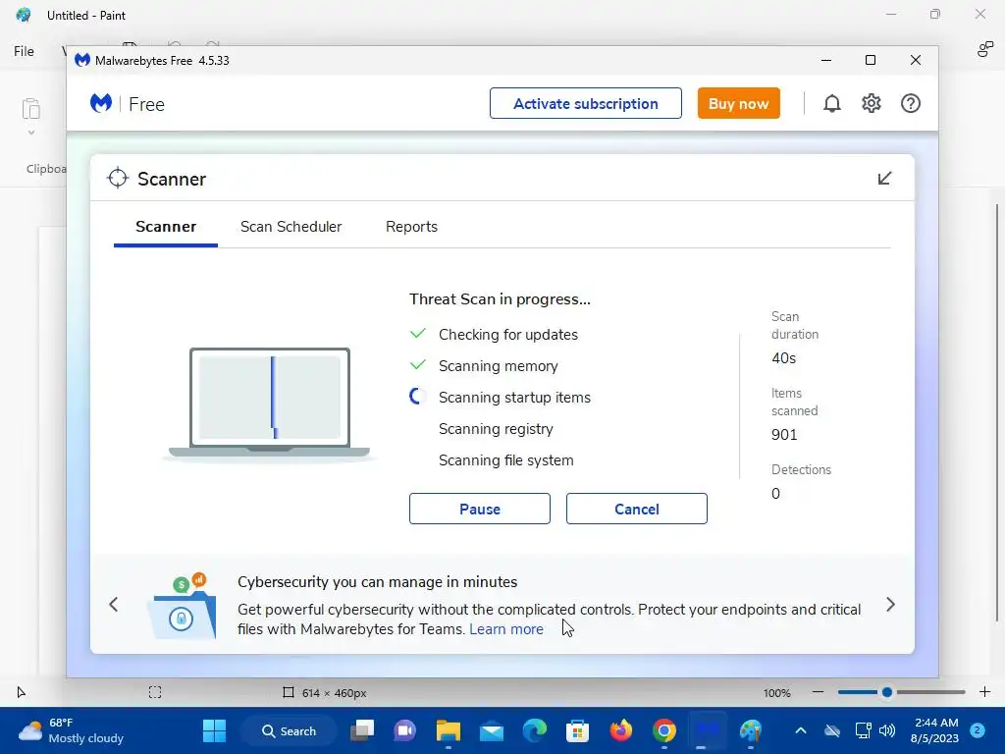This screenshot has height=754, width=1005.
Task: Open Task View on the taskbar
Action: tap(362, 730)
